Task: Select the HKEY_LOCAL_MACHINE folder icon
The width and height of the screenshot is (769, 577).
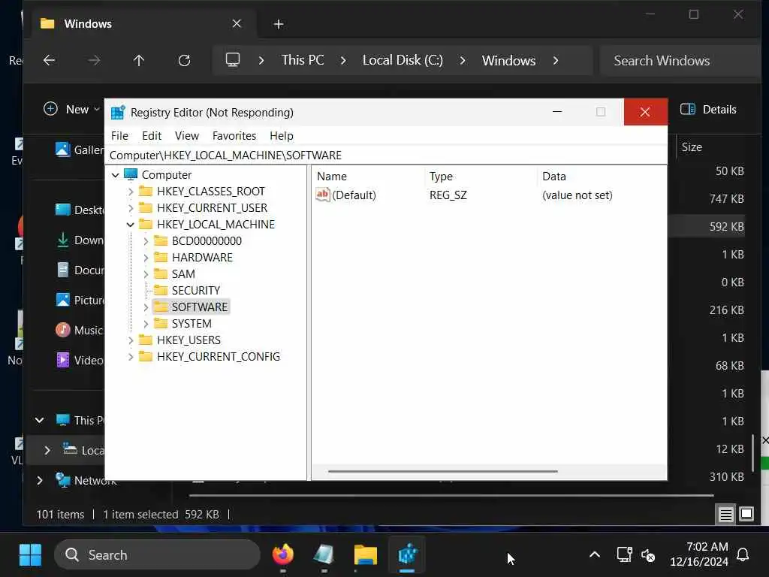Action: click(x=146, y=224)
